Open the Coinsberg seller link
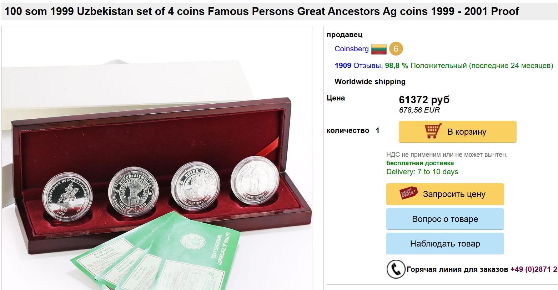This screenshot has width=558, height=290. tap(351, 49)
